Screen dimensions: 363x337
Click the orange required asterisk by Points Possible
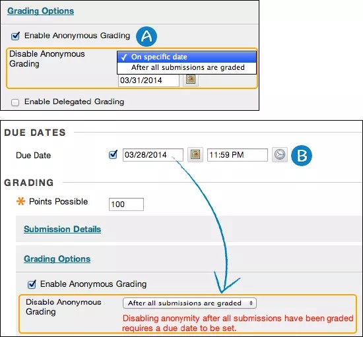21,201
